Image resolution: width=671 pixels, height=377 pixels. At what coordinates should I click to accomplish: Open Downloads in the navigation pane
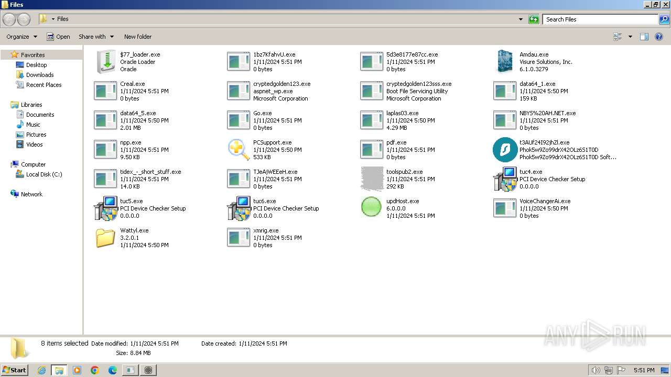[x=40, y=75]
